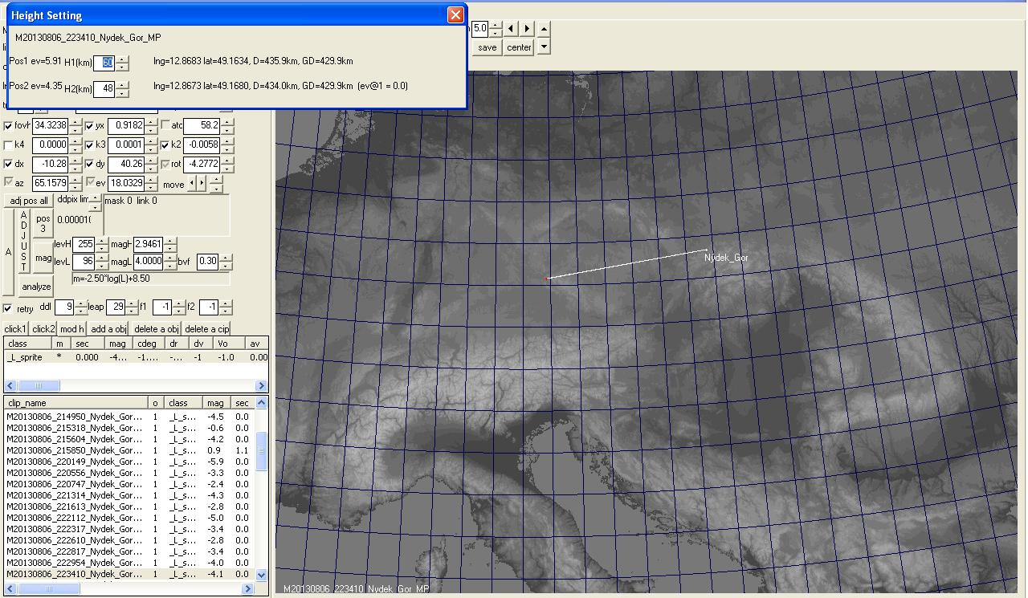This screenshot has width=1028, height=598.
Task: Pan the map right with the right arrow button
Action: pyautogui.click(x=527, y=29)
